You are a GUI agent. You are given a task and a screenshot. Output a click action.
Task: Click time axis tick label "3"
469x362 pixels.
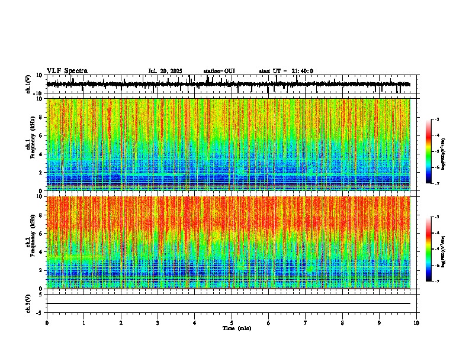click(x=158, y=323)
